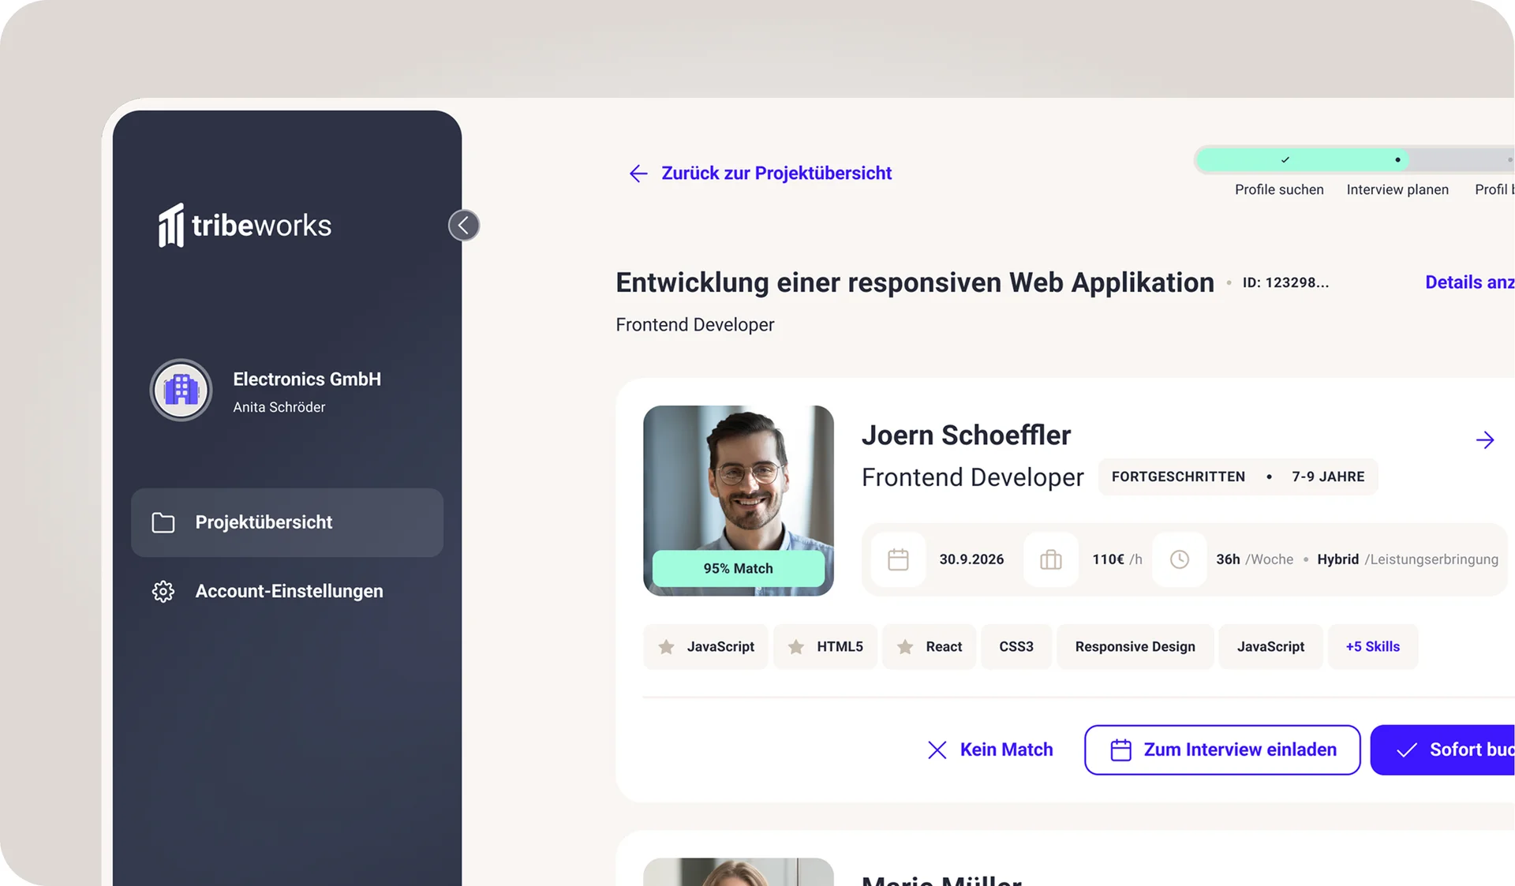Click the clock icon next to 36h /Woche
The width and height of the screenshot is (1515, 886).
point(1180,559)
